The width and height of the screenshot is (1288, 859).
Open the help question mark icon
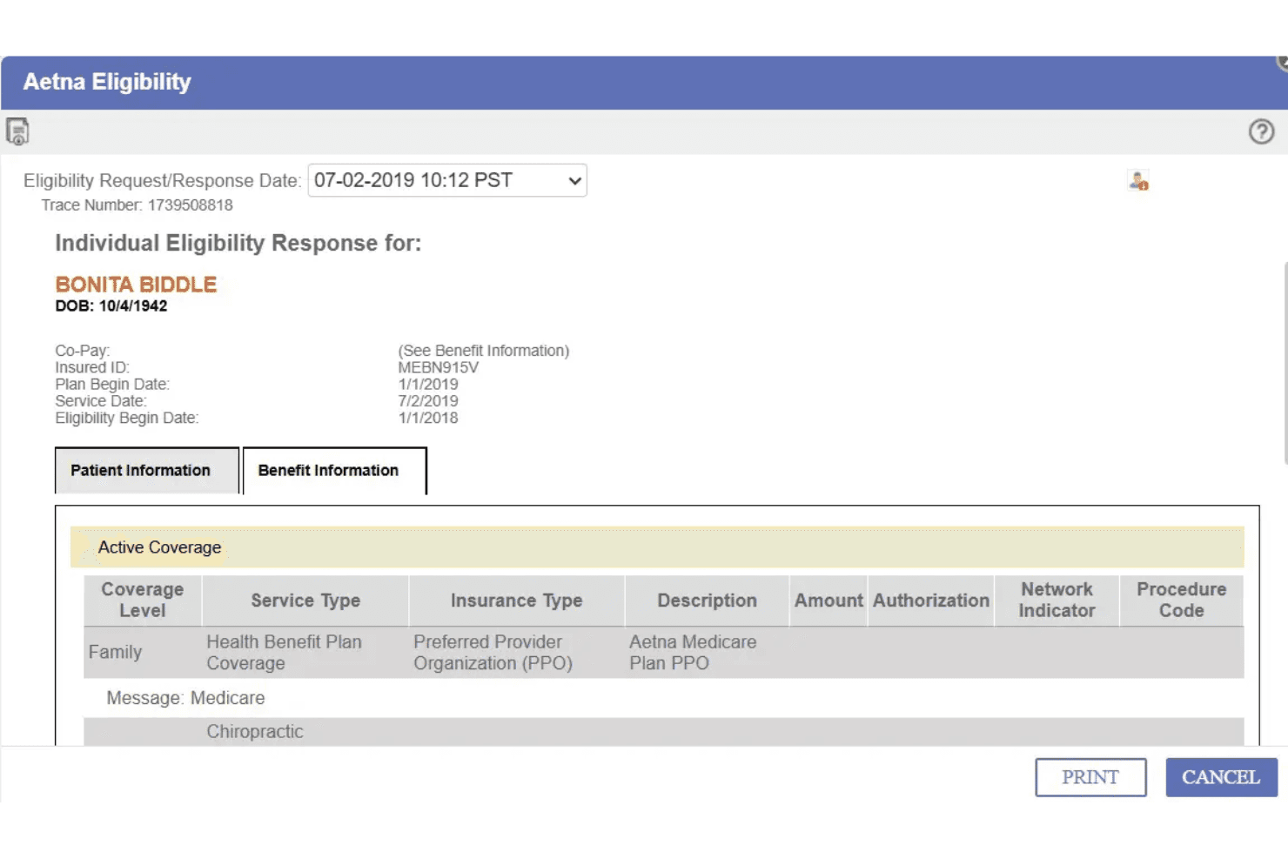coord(1261,131)
